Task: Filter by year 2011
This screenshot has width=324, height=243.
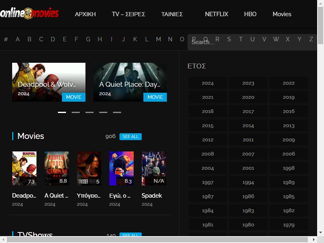Action: pos(248,140)
